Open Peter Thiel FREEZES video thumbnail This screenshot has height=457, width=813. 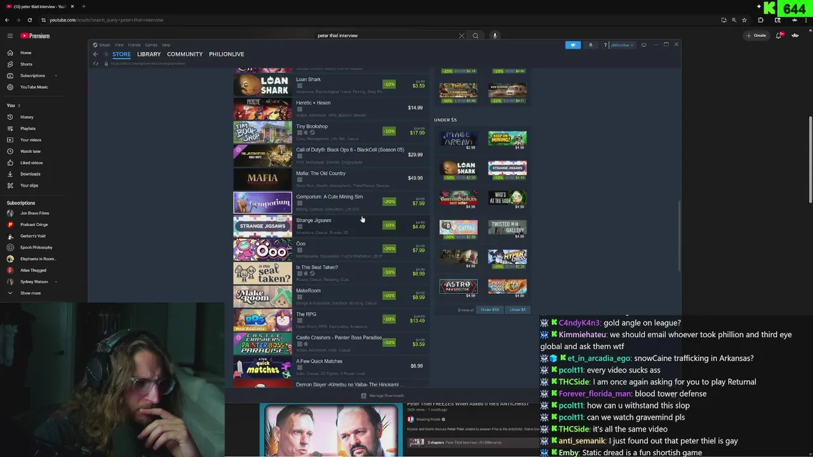pyautogui.click(x=330, y=430)
